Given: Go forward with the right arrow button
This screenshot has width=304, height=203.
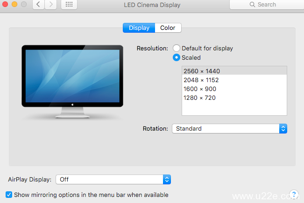Looking at the screenshot, I should point(51,5).
